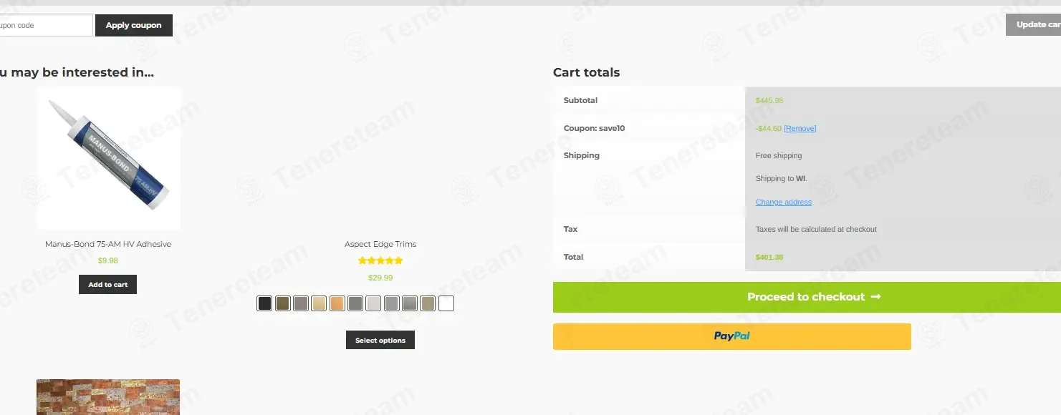Click the Apply coupon button

(x=133, y=25)
